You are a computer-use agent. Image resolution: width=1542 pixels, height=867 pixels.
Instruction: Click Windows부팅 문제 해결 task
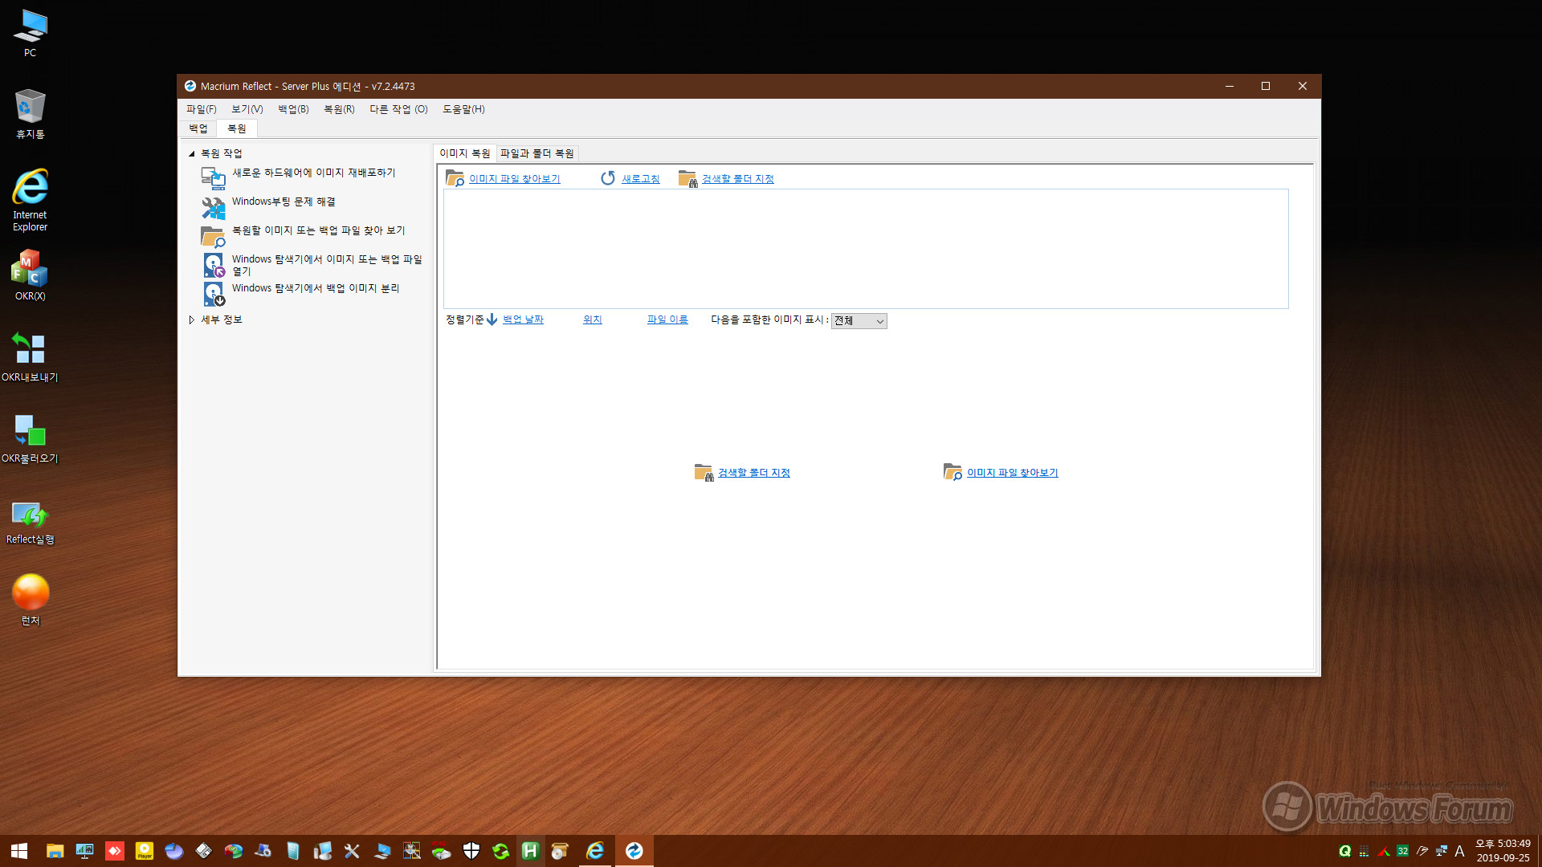(x=284, y=201)
